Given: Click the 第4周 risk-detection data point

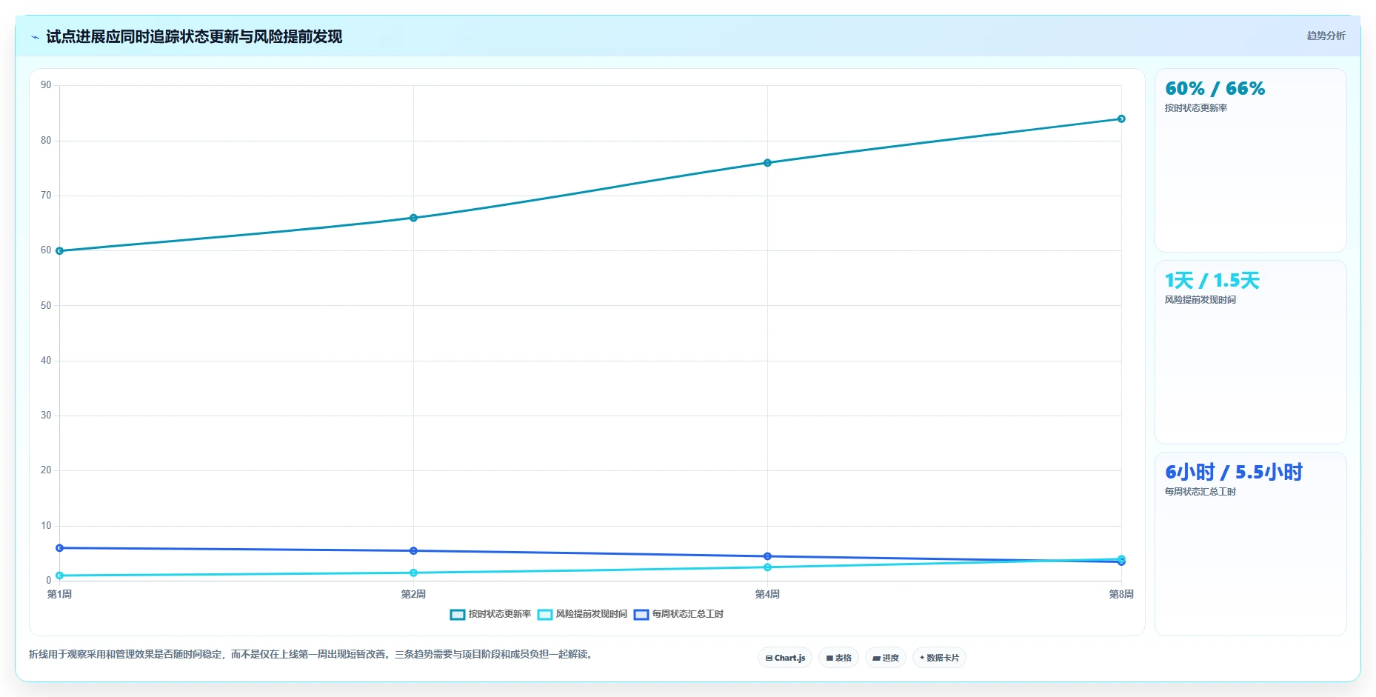Looking at the screenshot, I should [767, 567].
